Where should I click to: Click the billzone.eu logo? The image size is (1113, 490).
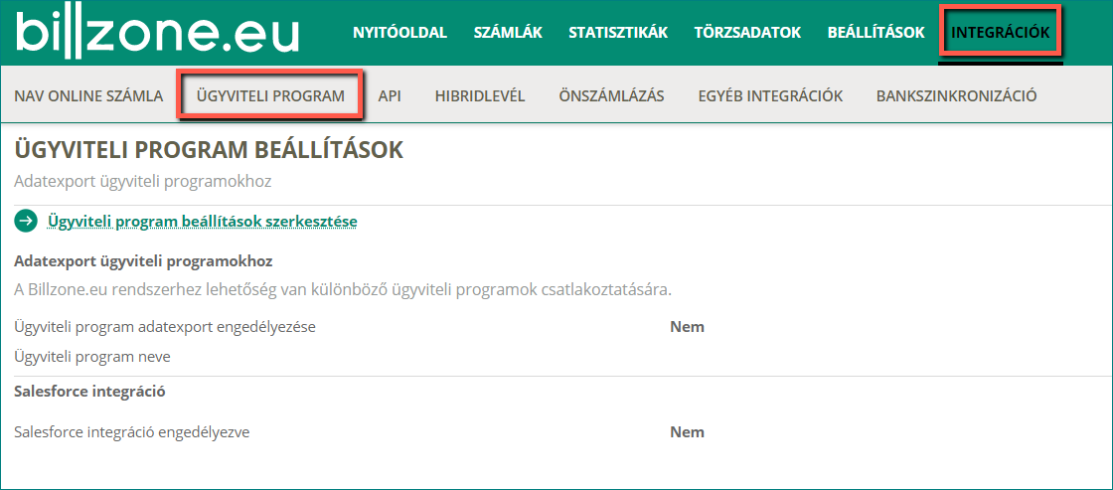tap(157, 32)
